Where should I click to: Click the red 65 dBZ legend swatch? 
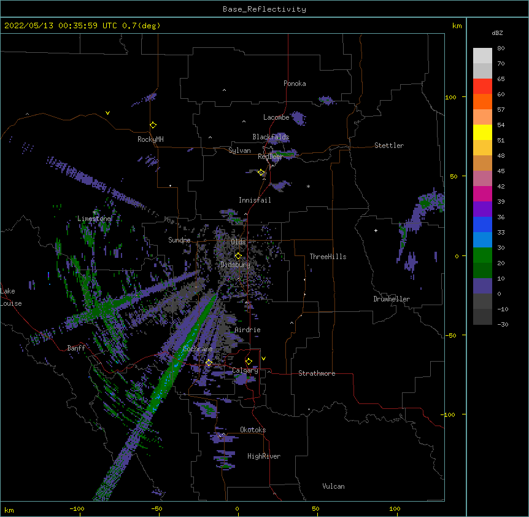482,87
